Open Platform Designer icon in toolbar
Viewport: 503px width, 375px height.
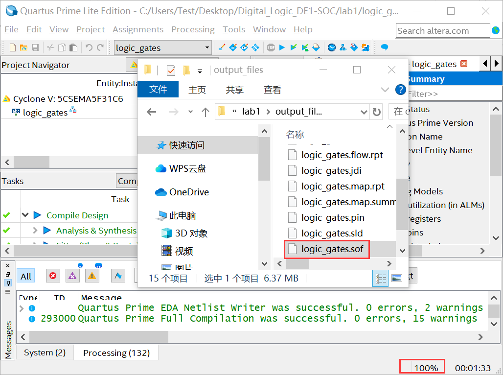click(366, 47)
